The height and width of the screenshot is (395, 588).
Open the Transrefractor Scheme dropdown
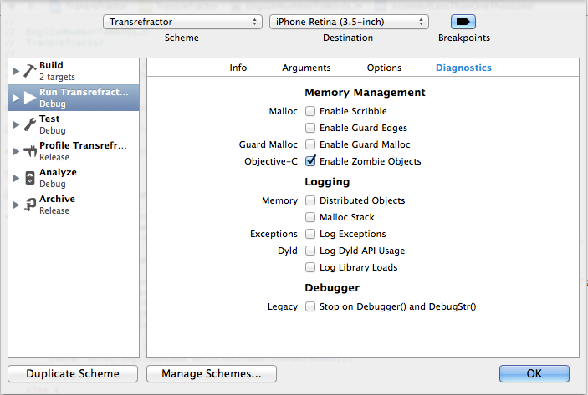click(182, 22)
